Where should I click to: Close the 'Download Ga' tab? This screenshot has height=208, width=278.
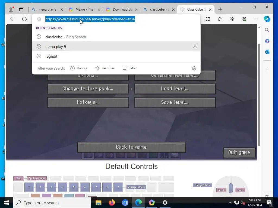[x=136, y=9]
